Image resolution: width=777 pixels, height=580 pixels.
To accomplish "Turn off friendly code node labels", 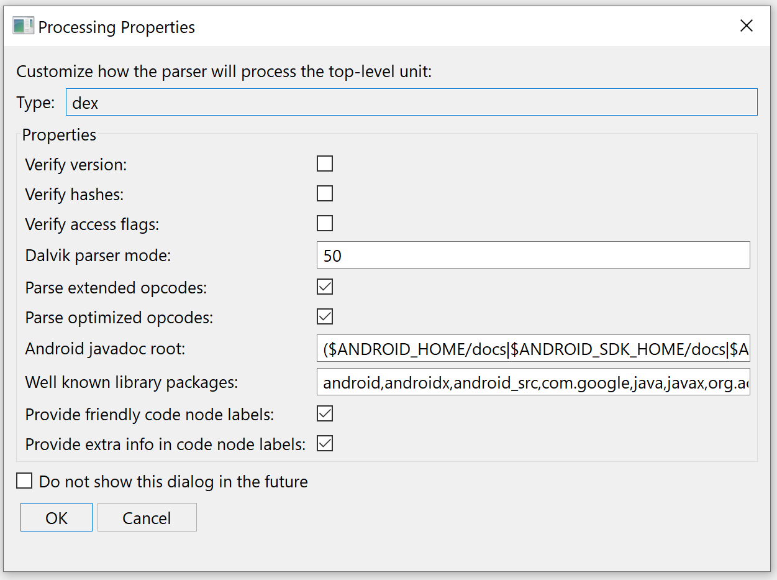I will pyautogui.click(x=325, y=413).
